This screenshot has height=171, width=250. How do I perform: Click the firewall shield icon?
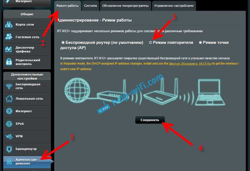point(9,149)
